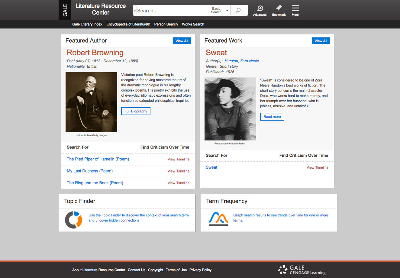
Task: Open the Sweat heading link
Action: pyautogui.click(x=216, y=53)
